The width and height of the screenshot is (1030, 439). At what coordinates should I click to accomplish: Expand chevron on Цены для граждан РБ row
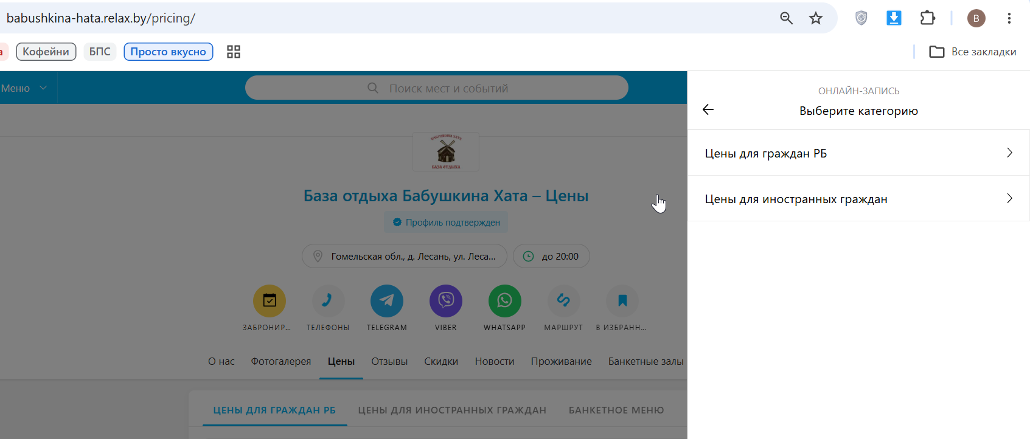(x=1009, y=153)
